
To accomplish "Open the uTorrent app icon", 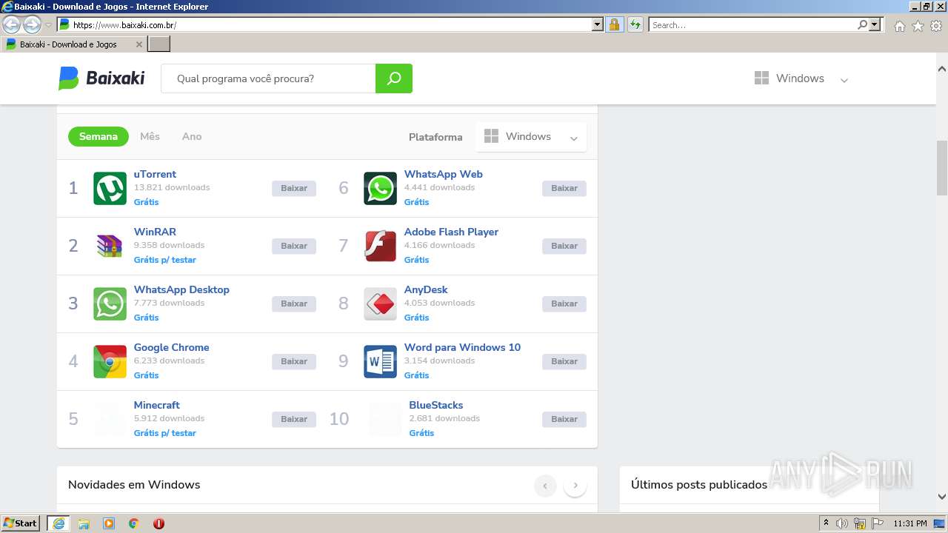I will (x=110, y=188).
